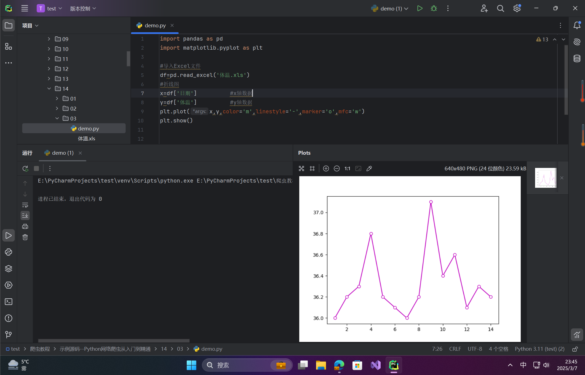This screenshot has width=585, height=375.
Task: Click Python 3.11 (test) interpreter in status bar
Action: [539, 349]
